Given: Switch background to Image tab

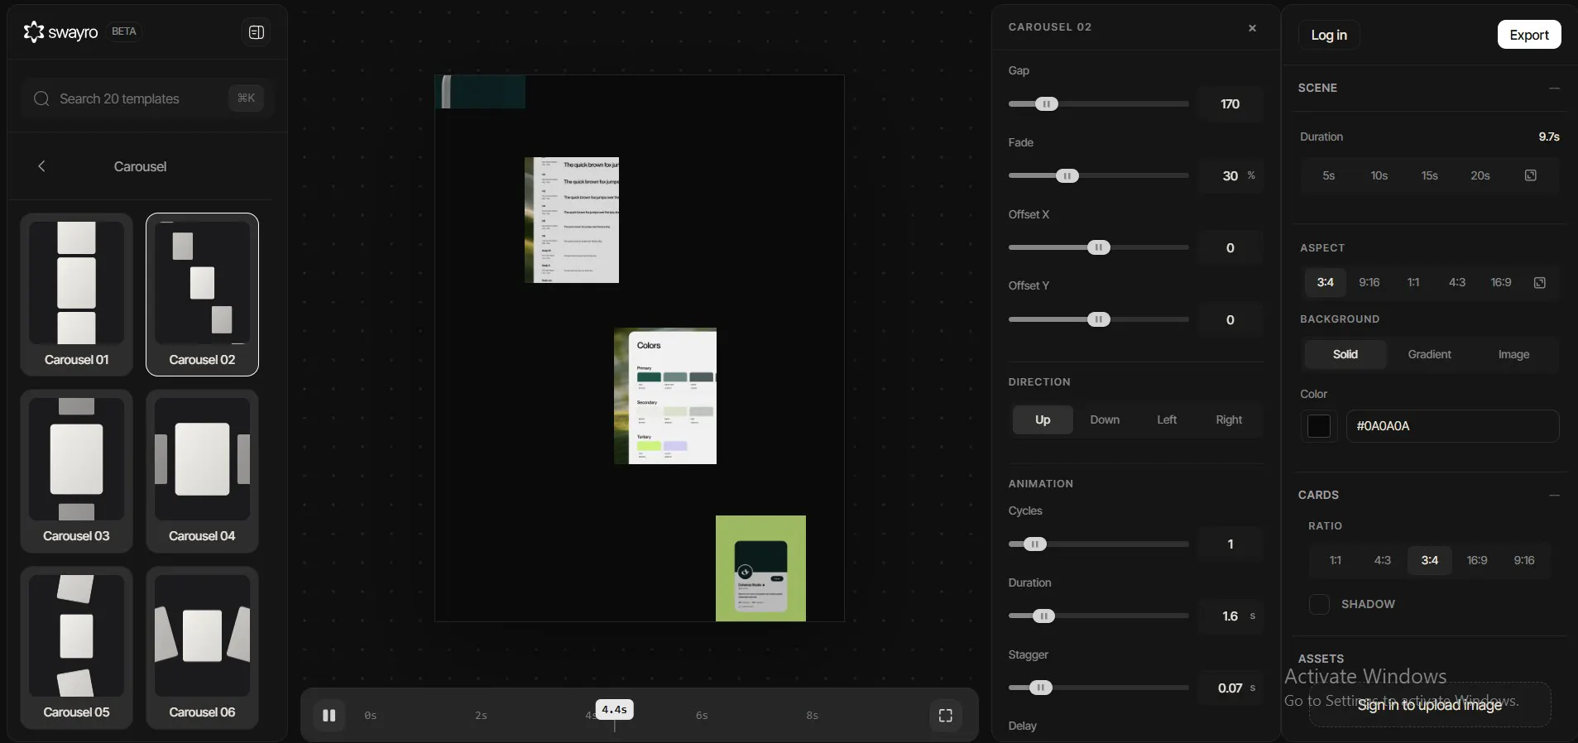Looking at the screenshot, I should tap(1513, 354).
